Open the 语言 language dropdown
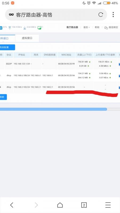This screenshot has height=213, width=120. click(87, 27)
